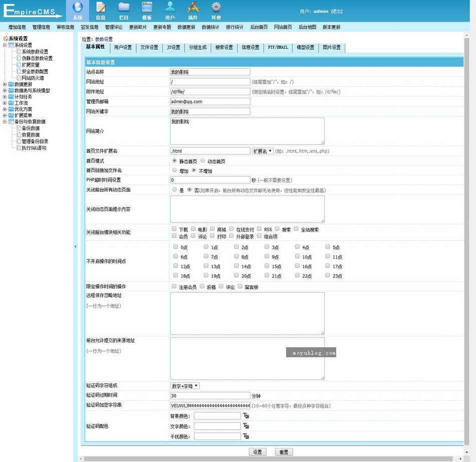476x462 pixels.
Task: Click the 信息 notepad icon
Action: pos(101,8)
